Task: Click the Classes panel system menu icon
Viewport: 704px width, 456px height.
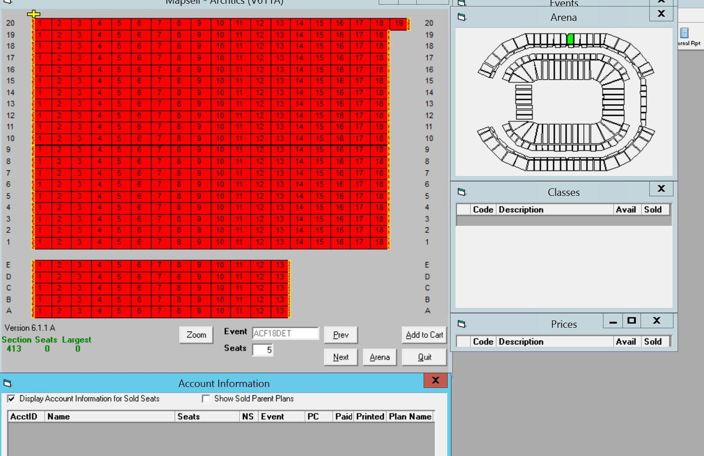Action: tap(461, 192)
